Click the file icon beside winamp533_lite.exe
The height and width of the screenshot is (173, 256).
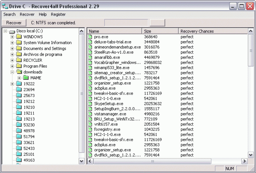(x=90, y=68)
